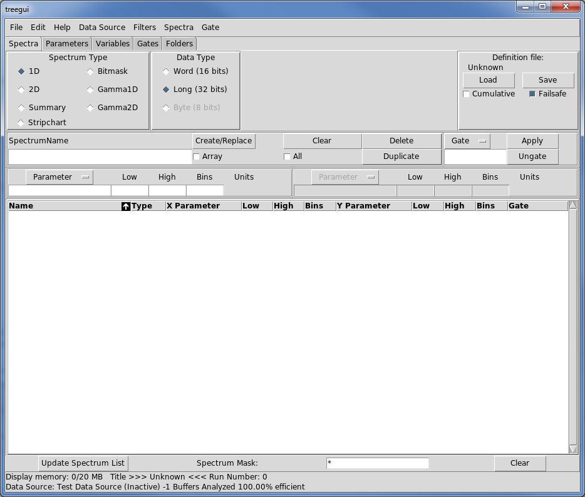Open the X Parameter dropdown menu
The width and height of the screenshot is (585, 497).
[60, 177]
